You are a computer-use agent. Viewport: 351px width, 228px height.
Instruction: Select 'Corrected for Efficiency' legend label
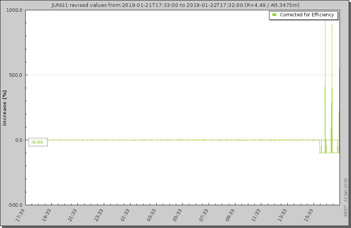(x=307, y=15)
